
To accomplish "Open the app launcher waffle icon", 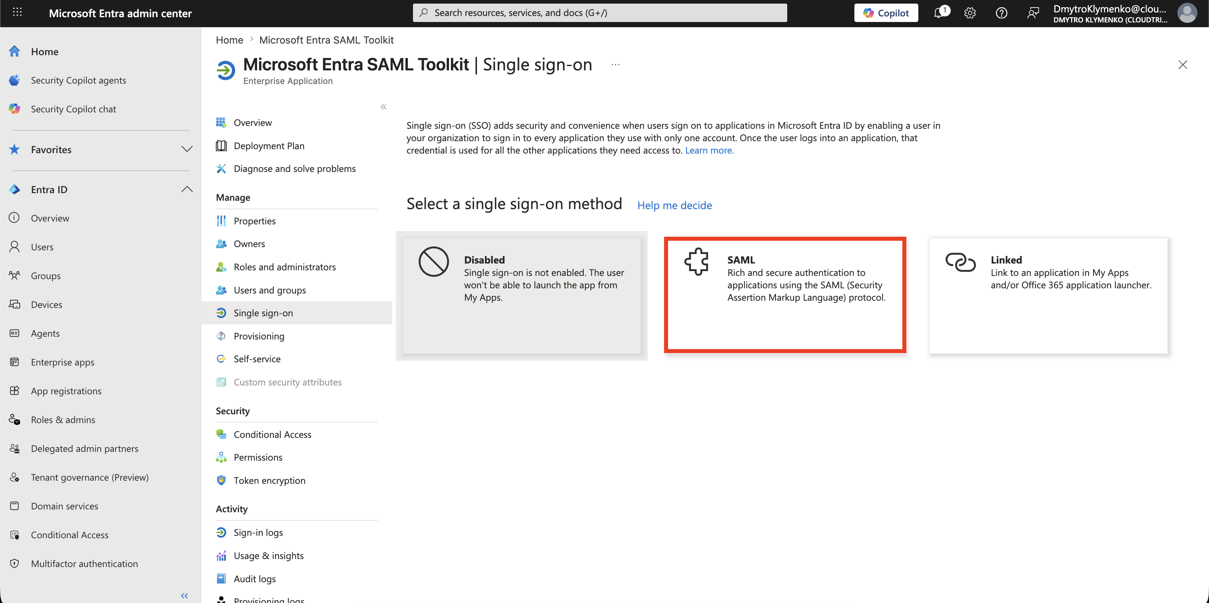I will (17, 13).
